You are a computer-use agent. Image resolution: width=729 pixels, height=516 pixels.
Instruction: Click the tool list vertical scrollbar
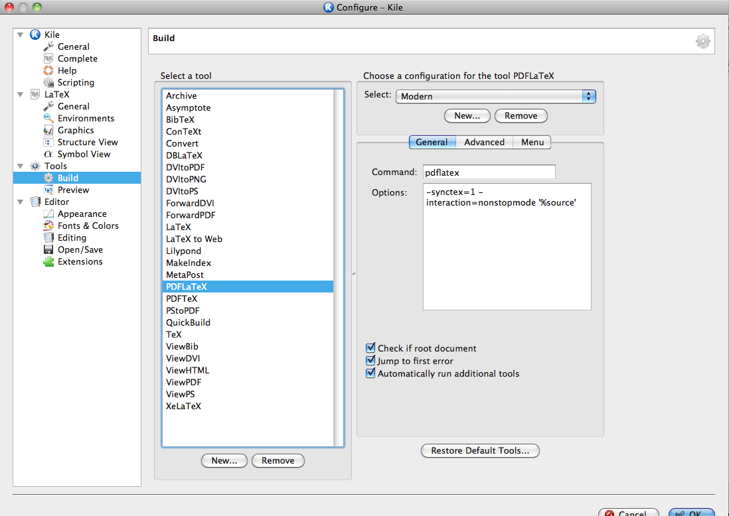click(338, 267)
